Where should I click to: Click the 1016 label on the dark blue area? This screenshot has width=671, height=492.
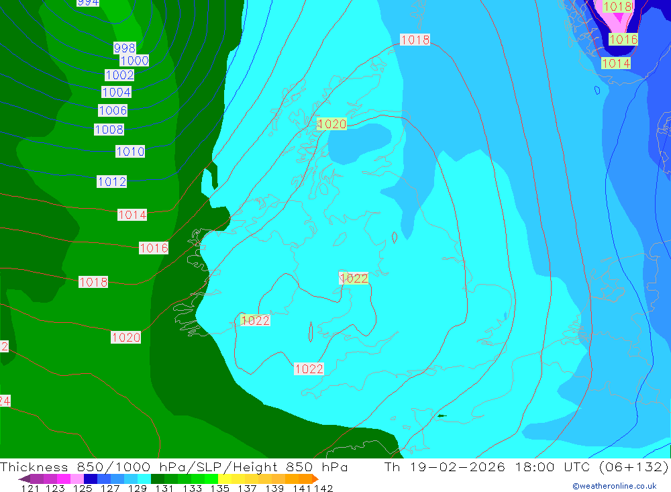click(623, 40)
